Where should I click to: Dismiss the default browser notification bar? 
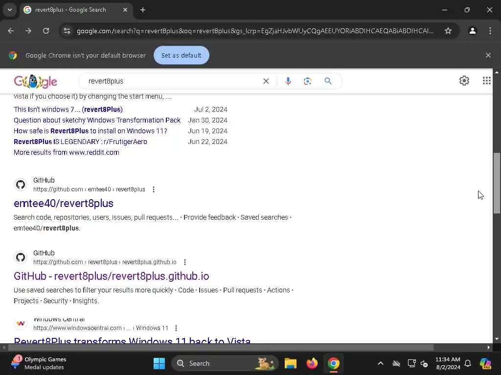coord(488,56)
